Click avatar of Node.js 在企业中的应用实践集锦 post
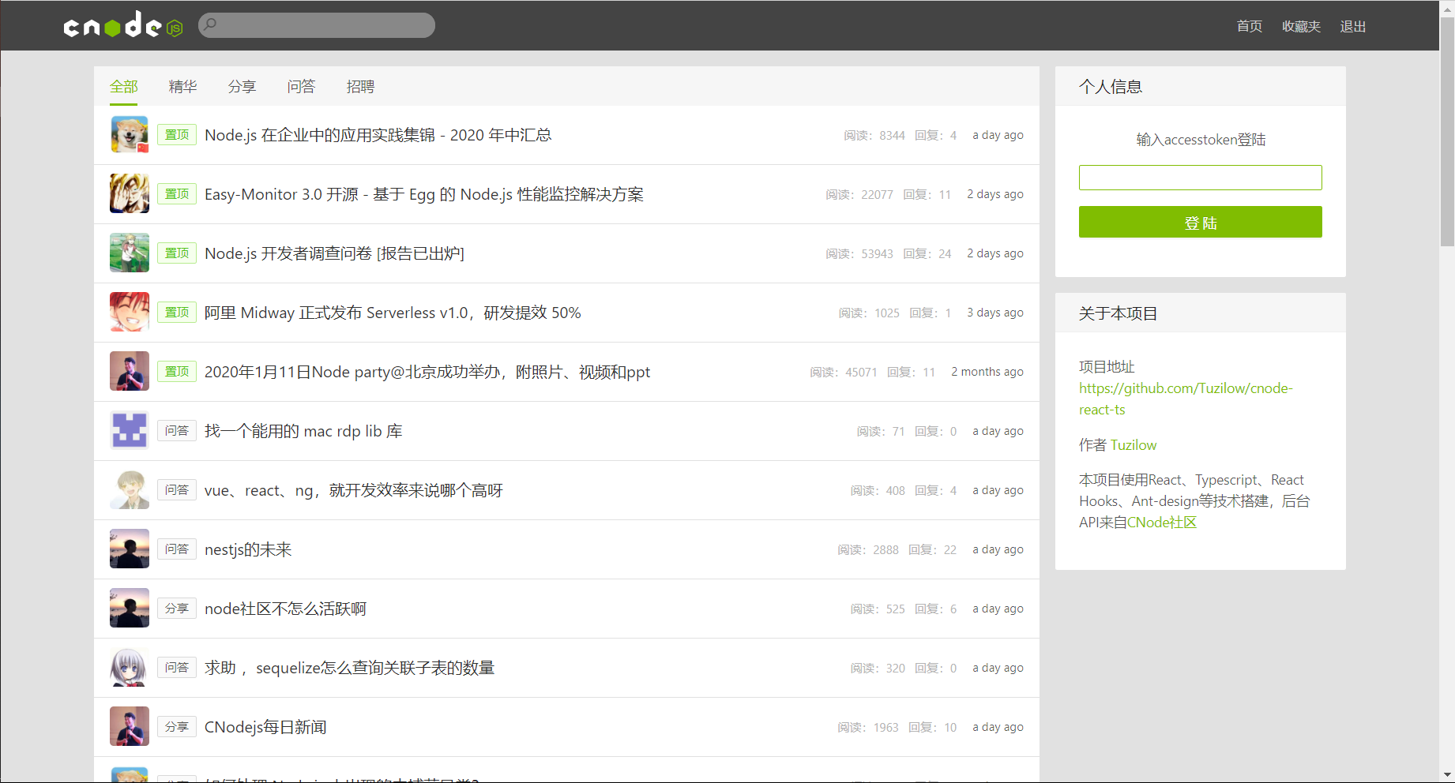 [x=130, y=134]
